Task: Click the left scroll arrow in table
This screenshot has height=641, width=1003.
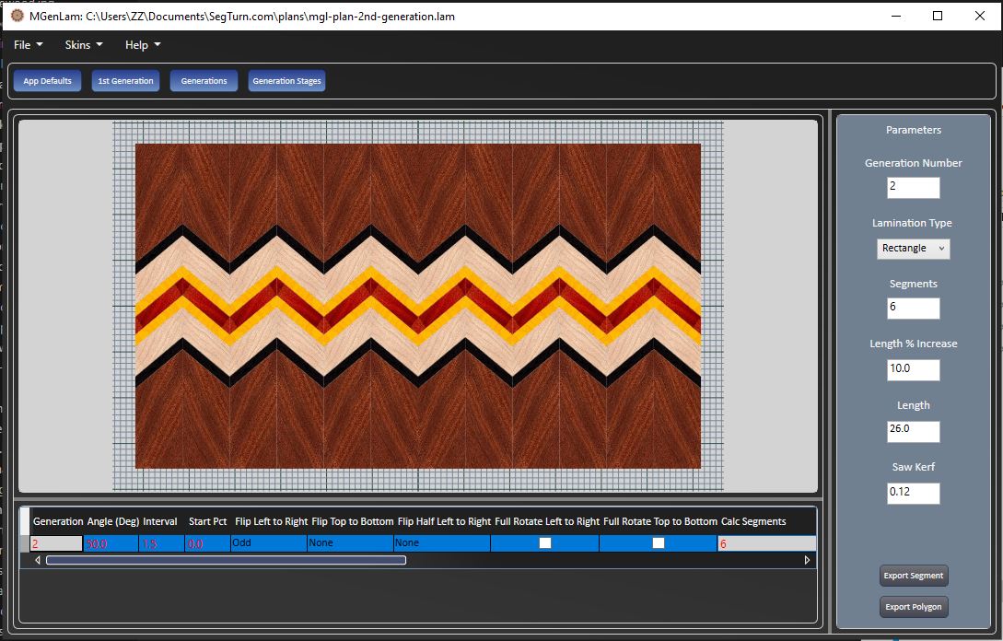Action: coord(38,560)
